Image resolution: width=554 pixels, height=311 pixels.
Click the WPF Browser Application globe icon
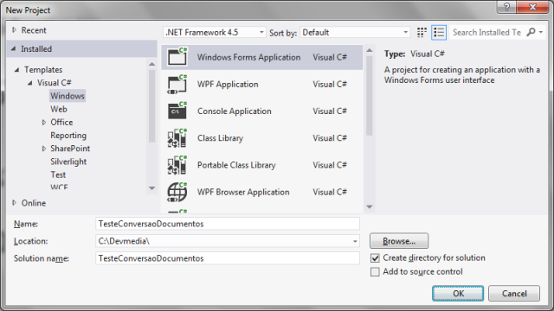point(177,192)
